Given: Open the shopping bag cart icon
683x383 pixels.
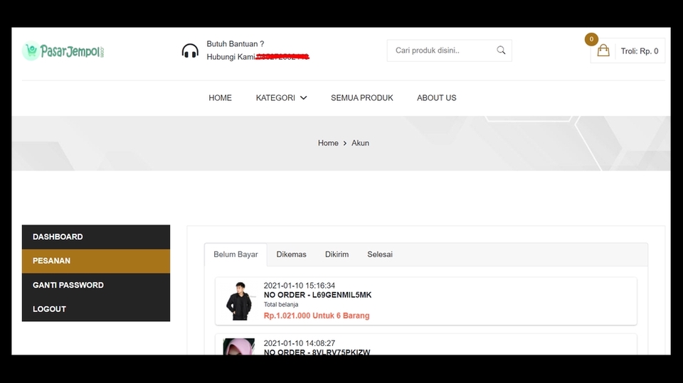Looking at the screenshot, I should [603, 51].
